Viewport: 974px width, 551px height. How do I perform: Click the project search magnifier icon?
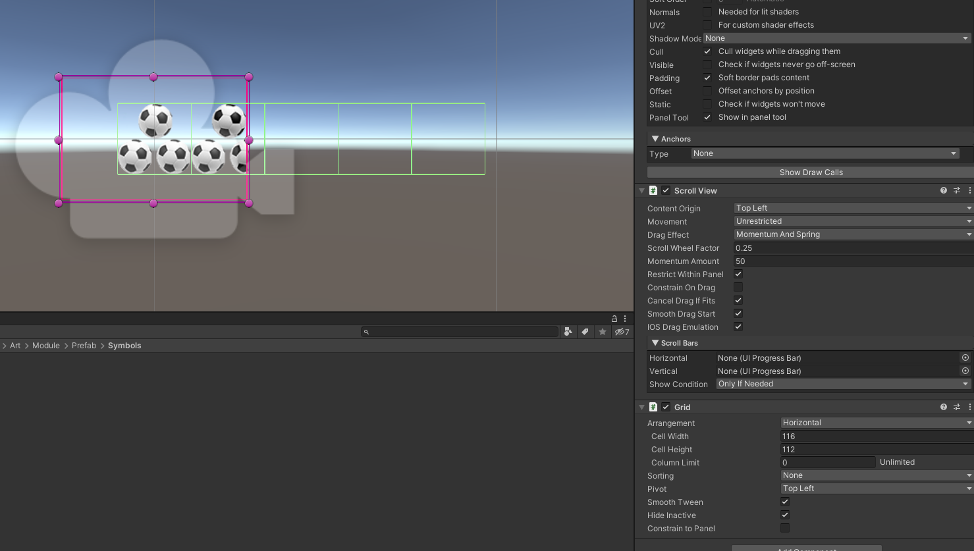(367, 332)
